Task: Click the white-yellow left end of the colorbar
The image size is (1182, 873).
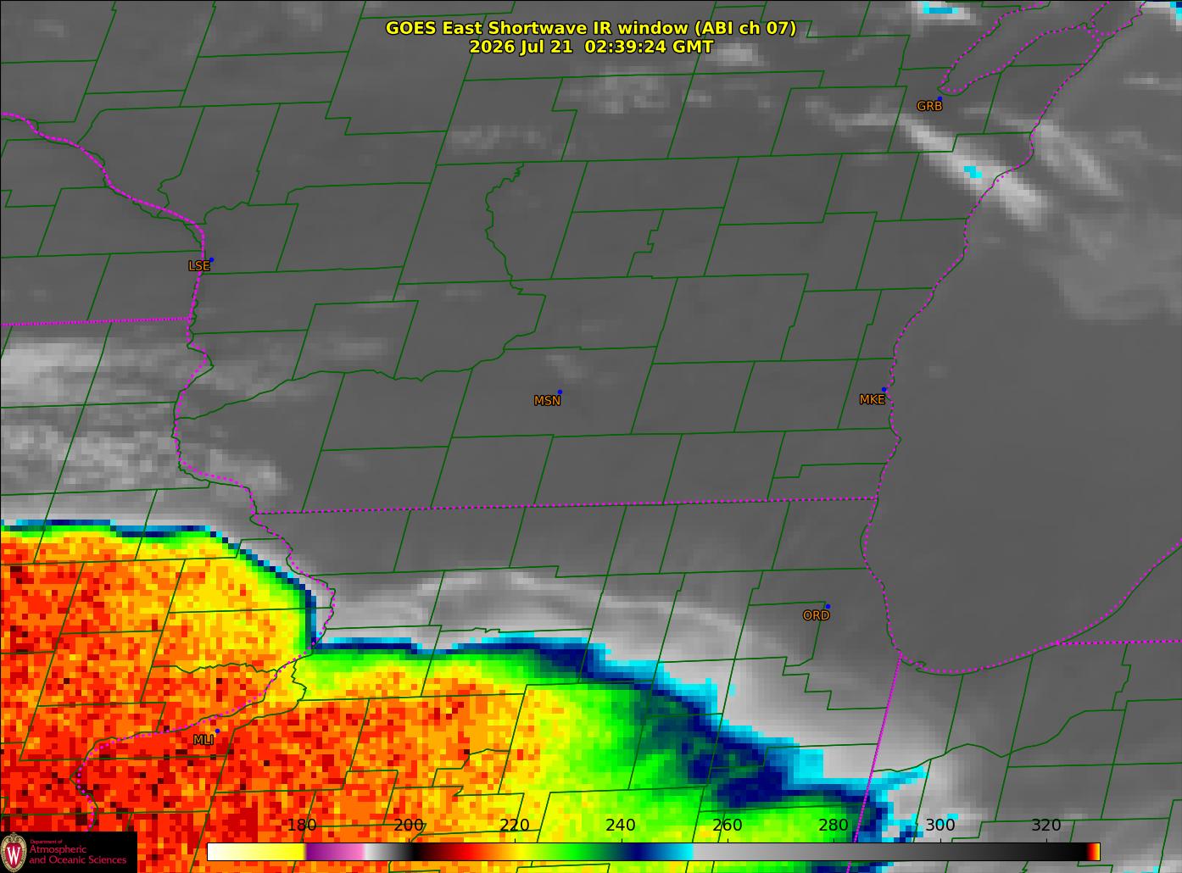Action: click(x=254, y=852)
